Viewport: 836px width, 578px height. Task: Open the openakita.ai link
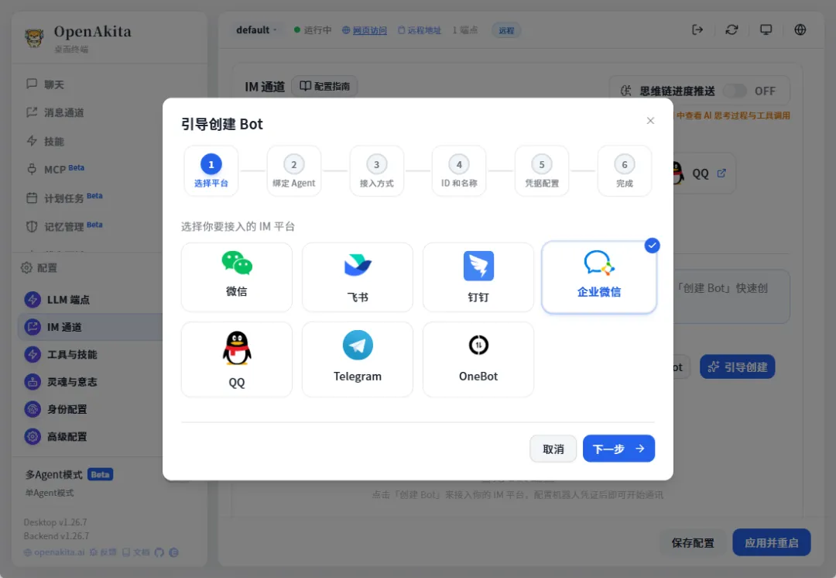[x=54, y=552]
